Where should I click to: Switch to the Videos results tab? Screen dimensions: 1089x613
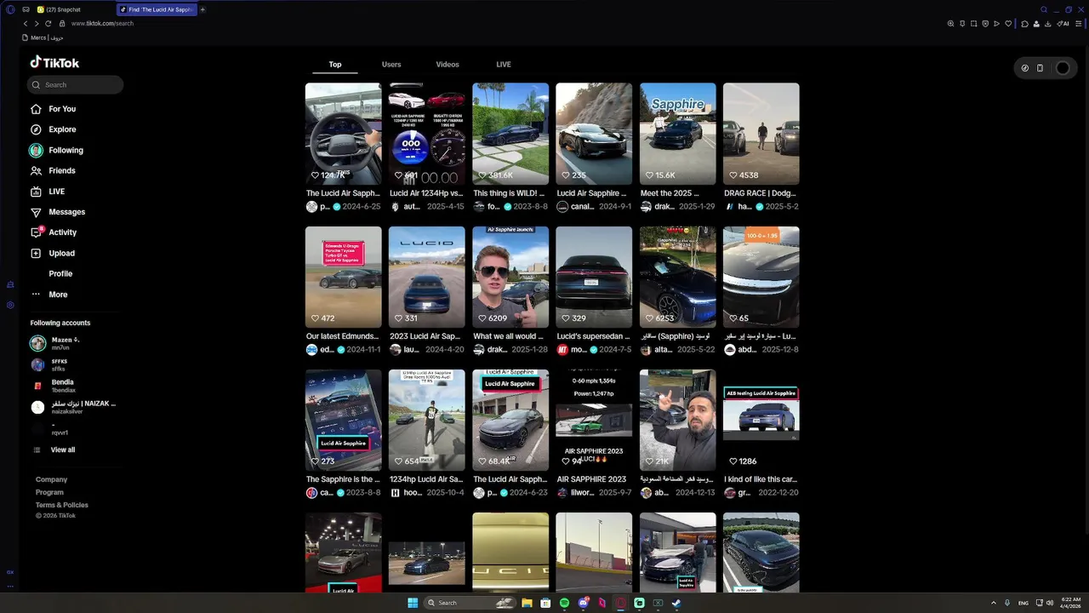click(x=448, y=65)
